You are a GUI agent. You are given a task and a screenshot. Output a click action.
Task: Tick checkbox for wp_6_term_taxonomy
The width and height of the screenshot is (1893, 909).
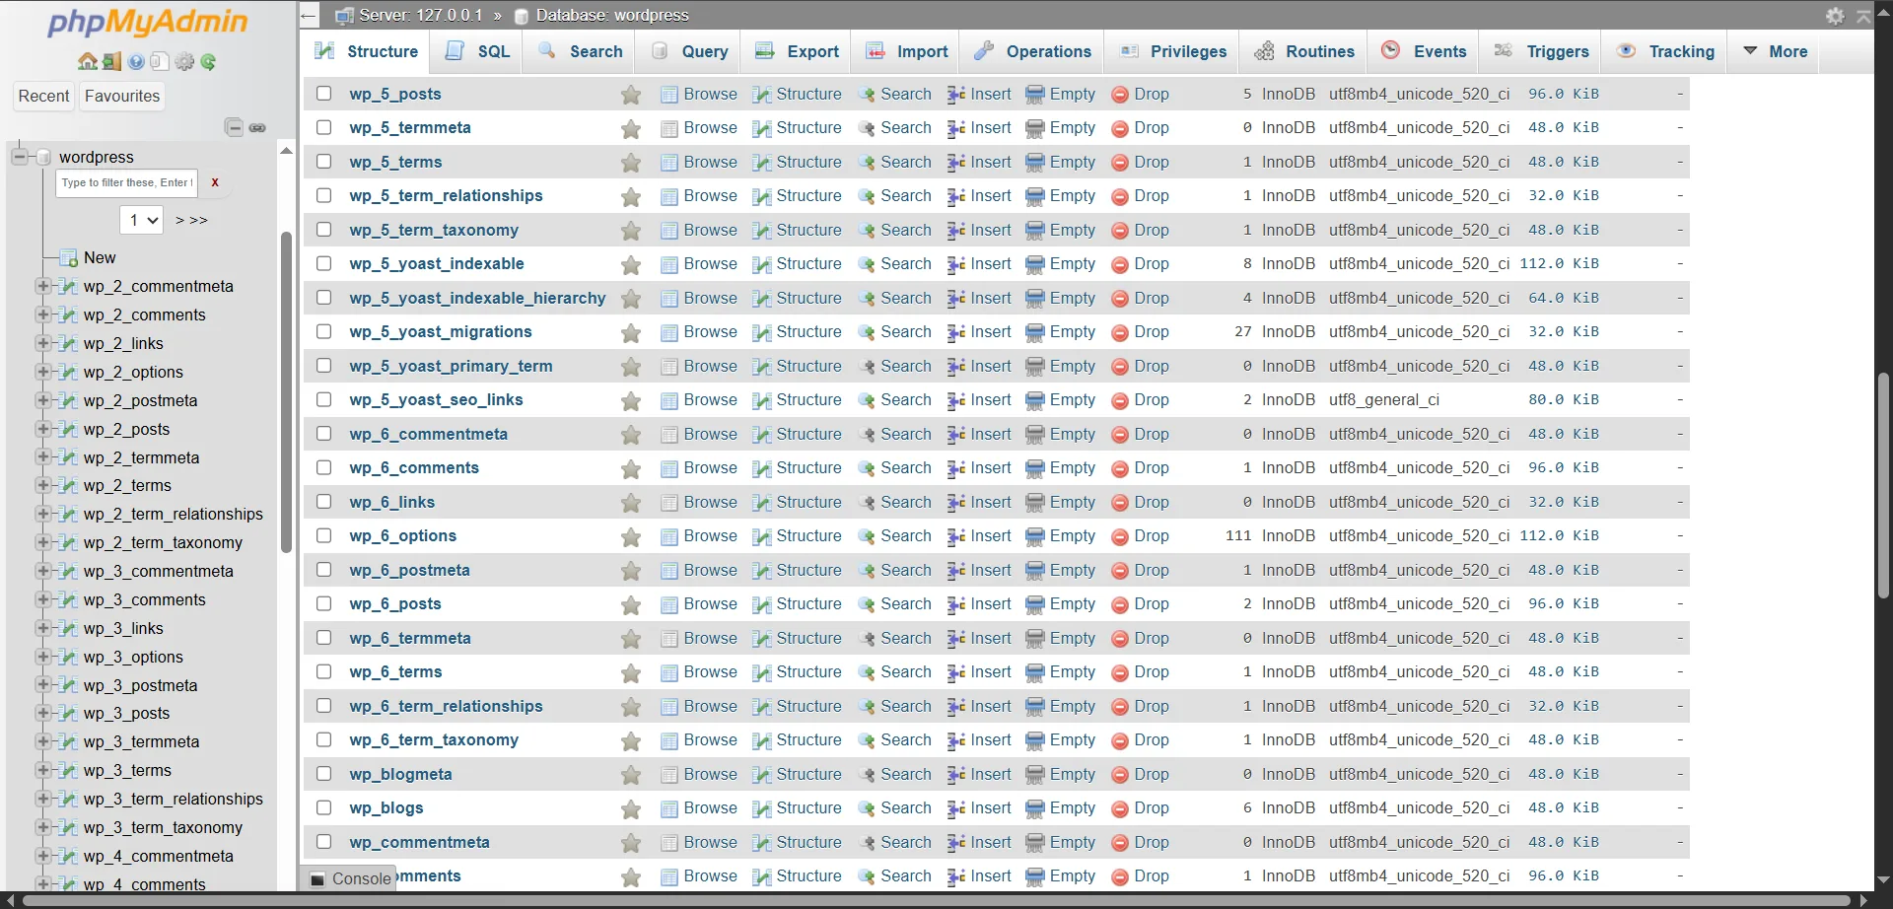323,739
